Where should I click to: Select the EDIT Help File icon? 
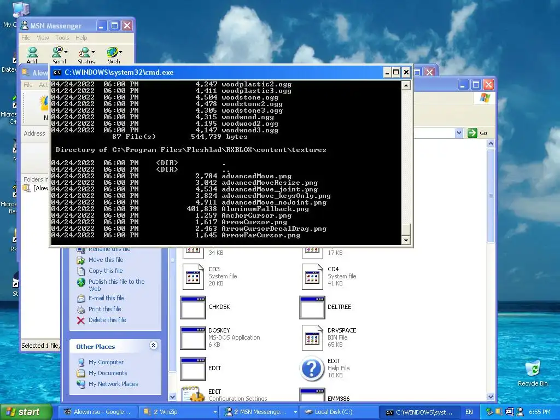(x=312, y=368)
